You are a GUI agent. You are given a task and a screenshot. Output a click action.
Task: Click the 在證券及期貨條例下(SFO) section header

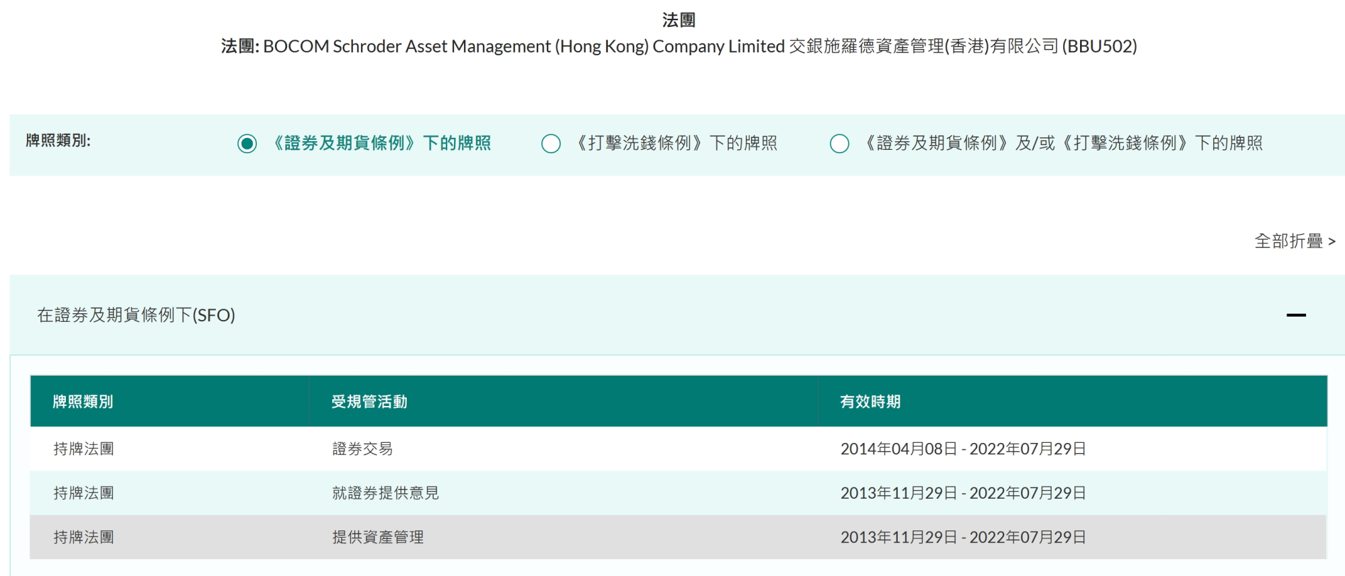(x=677, y=315)
